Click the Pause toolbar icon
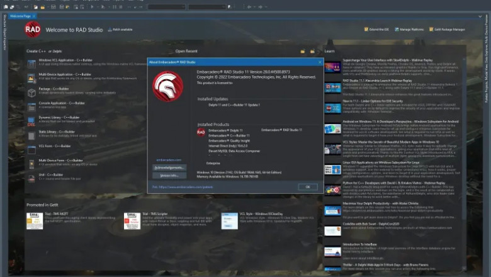Viewport: 491px width, 277px height. (x=115, y=6)
